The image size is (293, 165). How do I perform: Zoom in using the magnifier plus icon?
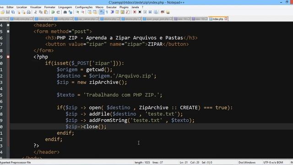coord(77,12)
